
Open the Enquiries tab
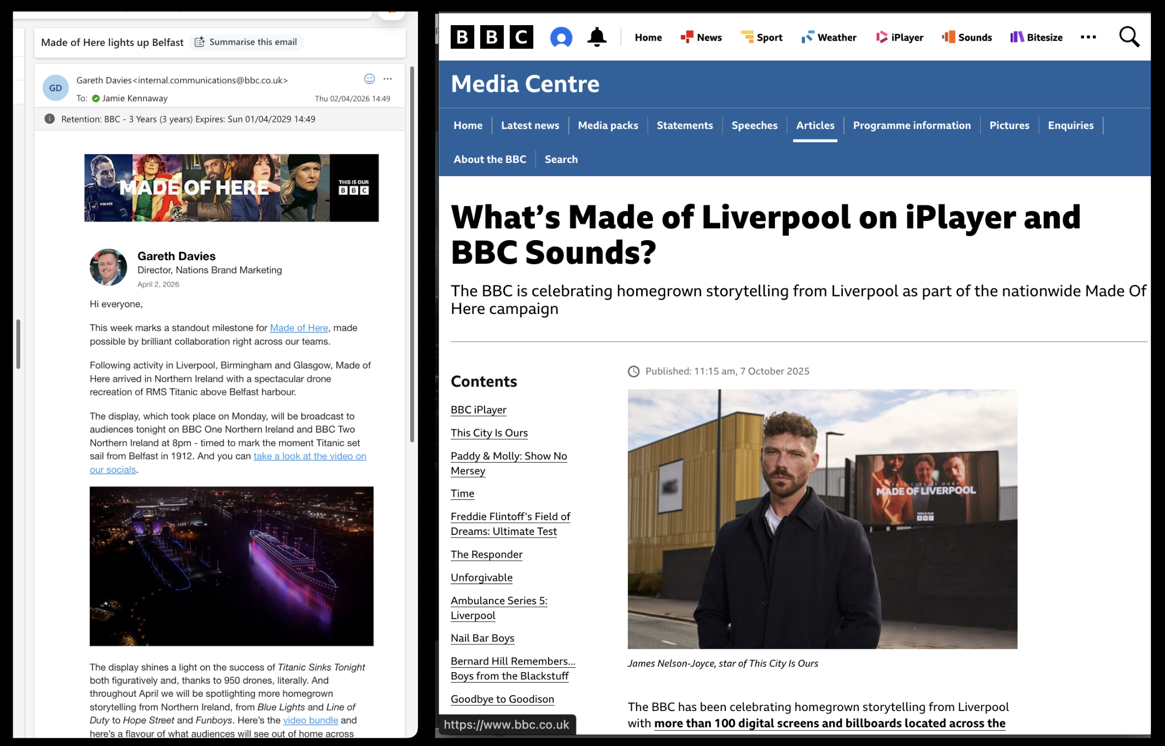coord(1070,125)
